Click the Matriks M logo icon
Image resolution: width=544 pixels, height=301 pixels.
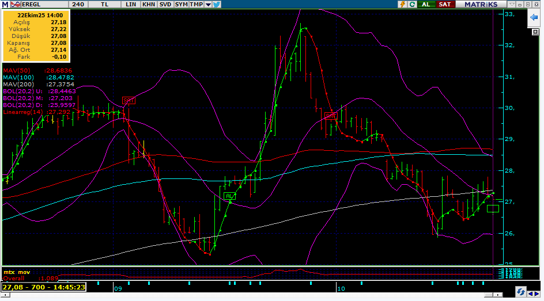point(5,4)
